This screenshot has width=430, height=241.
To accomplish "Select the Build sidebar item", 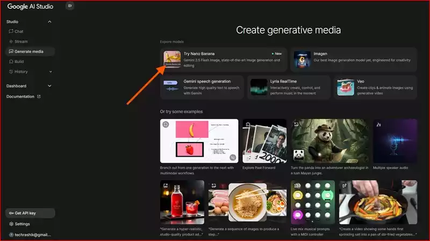I will click(19, 62).
